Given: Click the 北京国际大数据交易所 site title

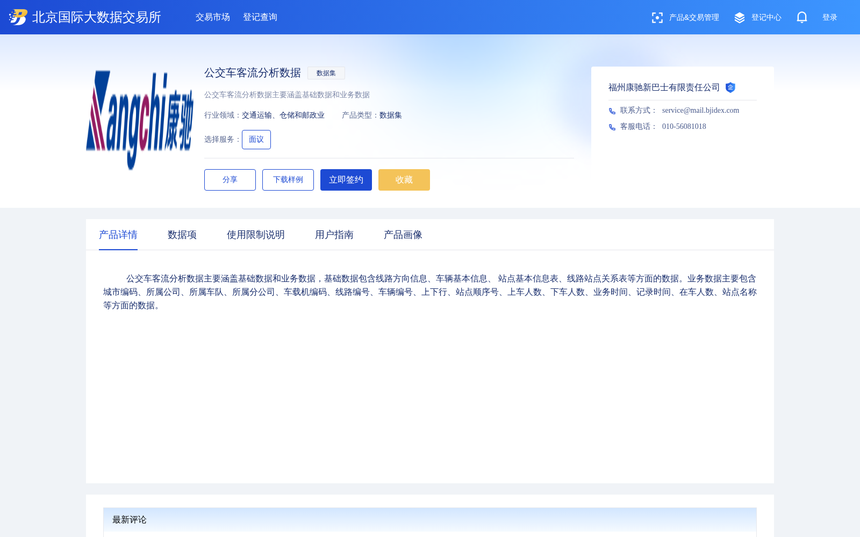Looking at the screenshot, I should pos(97,17).
